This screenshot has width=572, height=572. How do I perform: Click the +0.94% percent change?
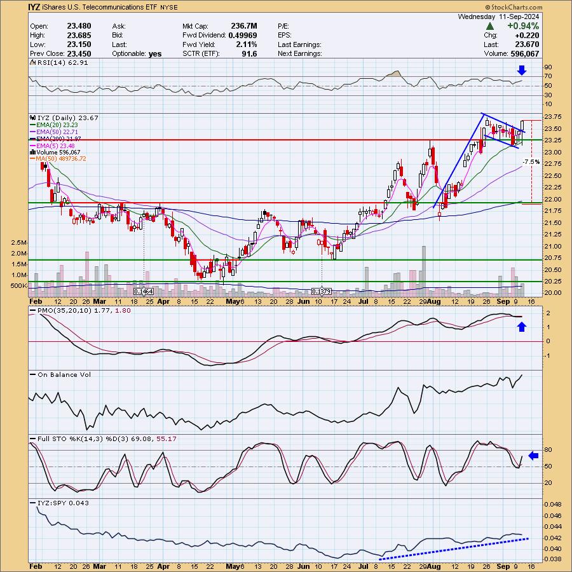[x=523, y=26]
